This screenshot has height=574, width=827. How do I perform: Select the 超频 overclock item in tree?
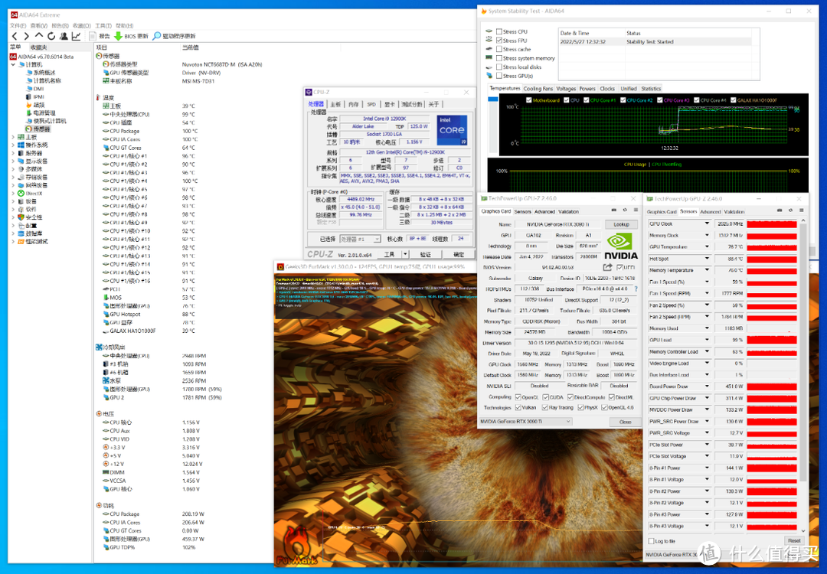point(34,105)
